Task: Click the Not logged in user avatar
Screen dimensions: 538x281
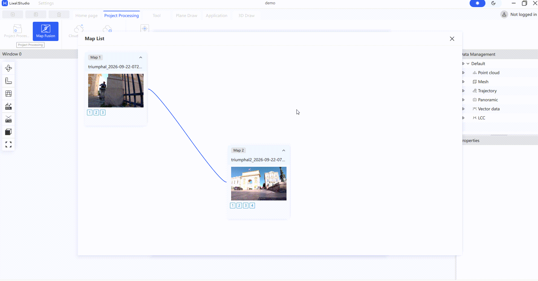Action: (x=504, y=14)
